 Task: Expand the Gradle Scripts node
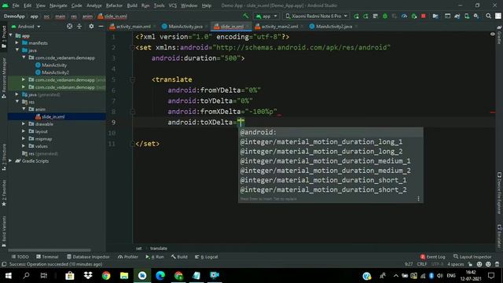click(x=10, y=160)
